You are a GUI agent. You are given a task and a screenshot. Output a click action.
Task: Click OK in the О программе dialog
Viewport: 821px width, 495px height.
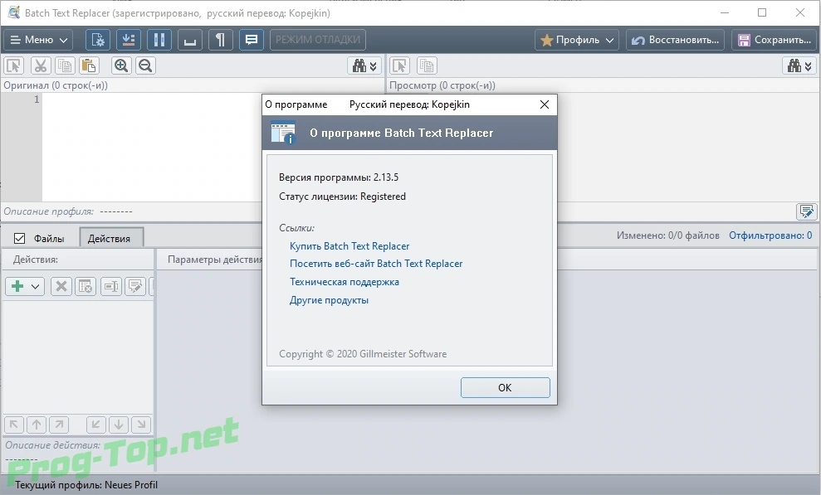(x=506, y=388)
